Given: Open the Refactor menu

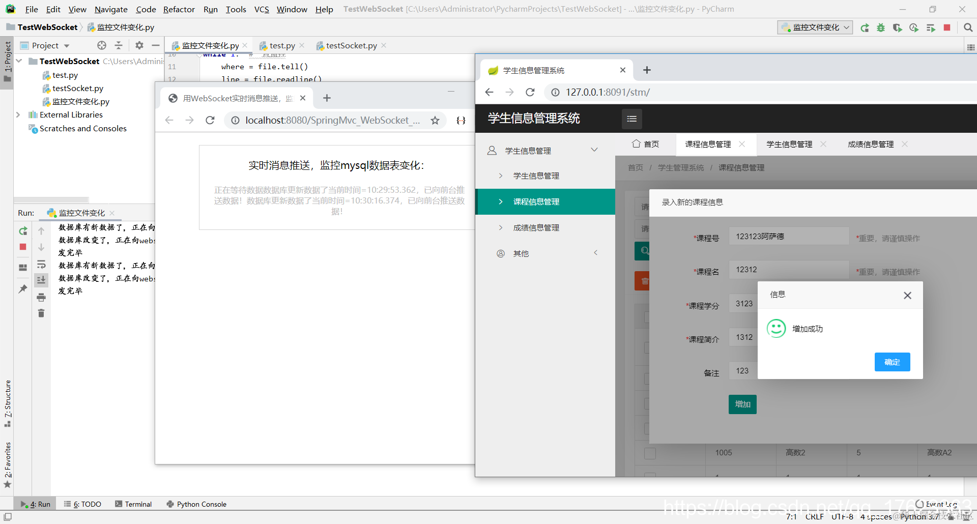Looking at the screenshot, I should 179,9.
